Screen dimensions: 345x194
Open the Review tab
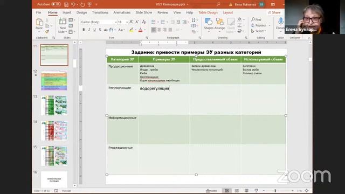(163, 12)
